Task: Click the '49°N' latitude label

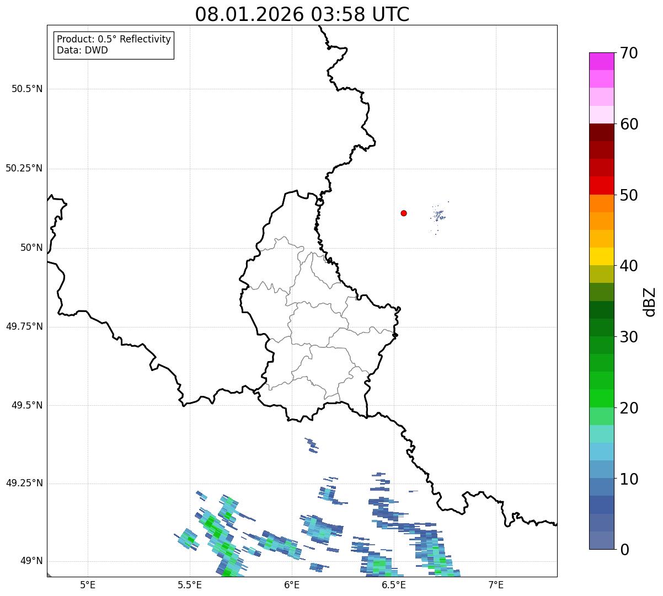Action: pos(31,561)
